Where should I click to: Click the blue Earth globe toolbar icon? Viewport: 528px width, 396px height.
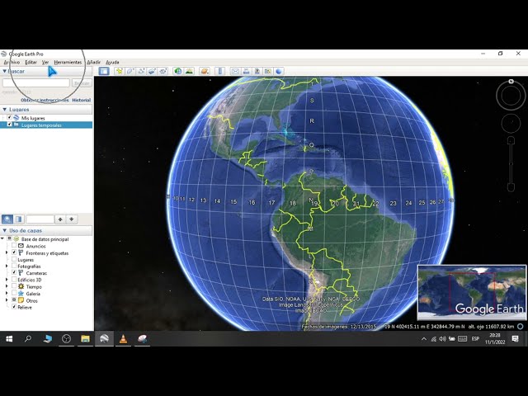click(279, 71)
